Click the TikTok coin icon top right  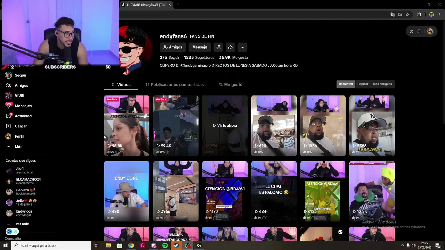411,31
